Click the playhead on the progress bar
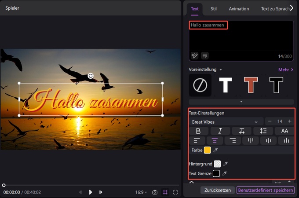299x198 pixels. [x=4, y=185]
